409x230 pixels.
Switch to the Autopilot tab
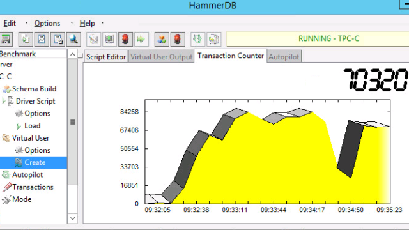point(284,57)
